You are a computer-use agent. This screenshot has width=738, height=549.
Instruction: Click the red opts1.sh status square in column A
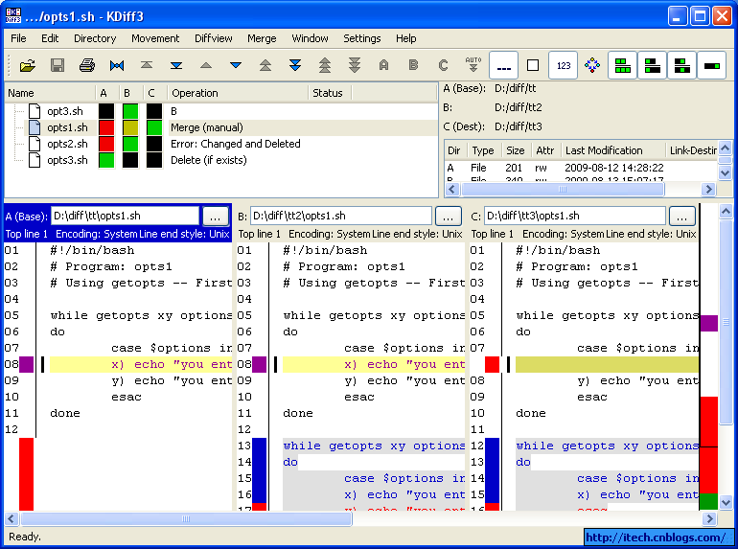[105, 127]
